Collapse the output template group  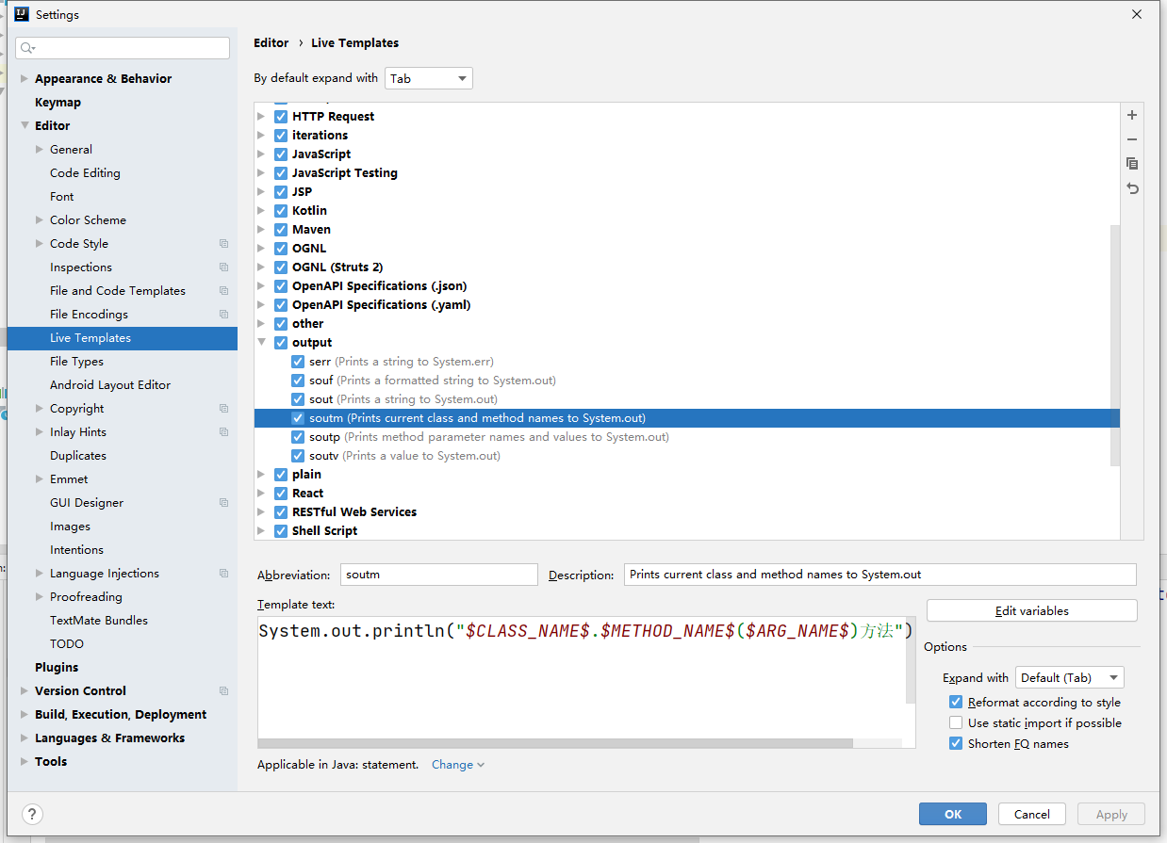[x=262, y=343]
